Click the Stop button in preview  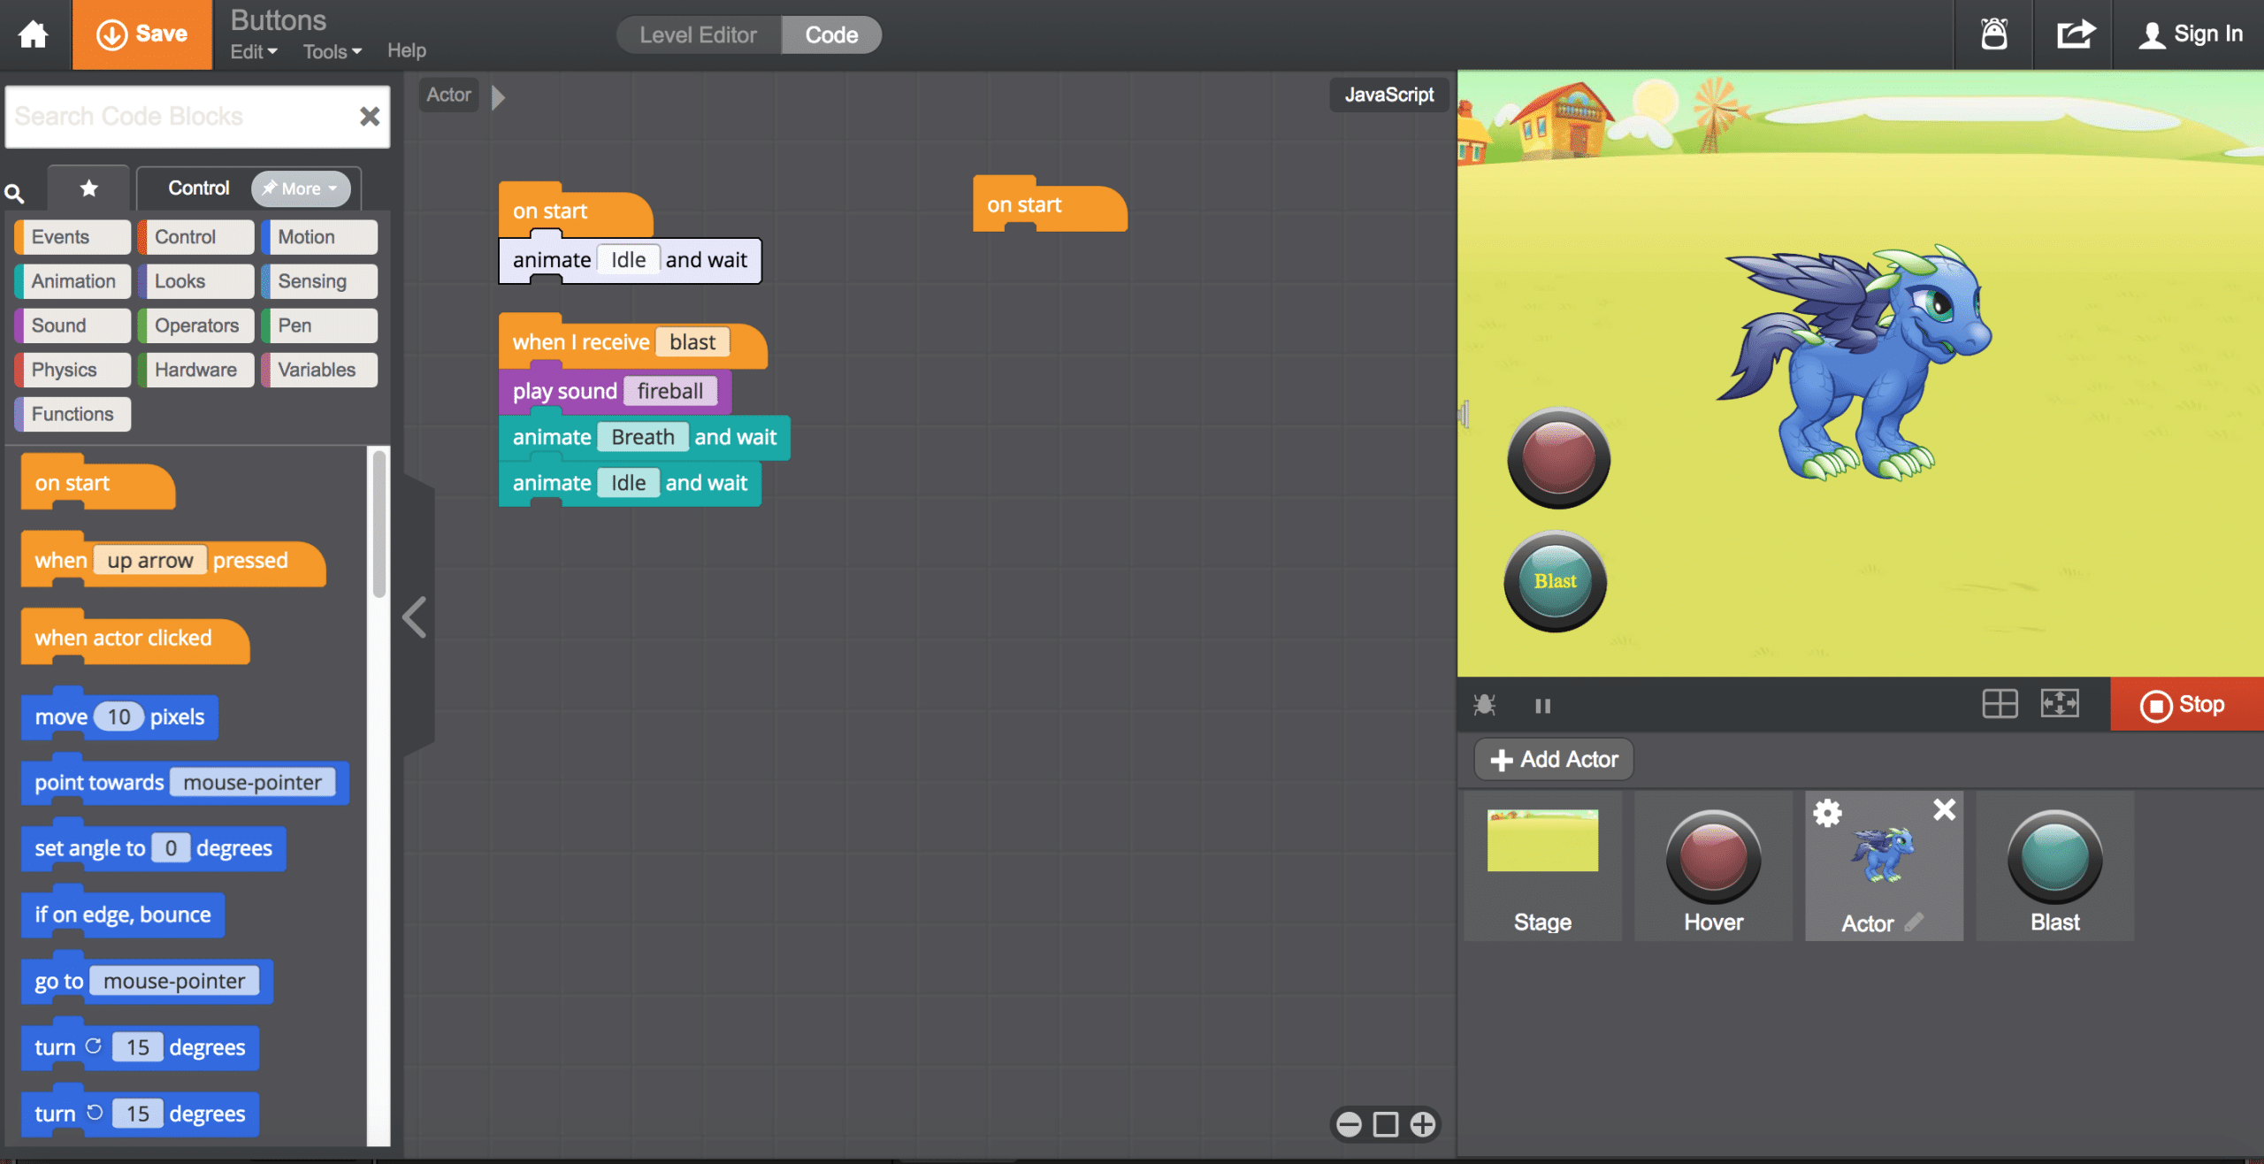[x=2185, y=704]
